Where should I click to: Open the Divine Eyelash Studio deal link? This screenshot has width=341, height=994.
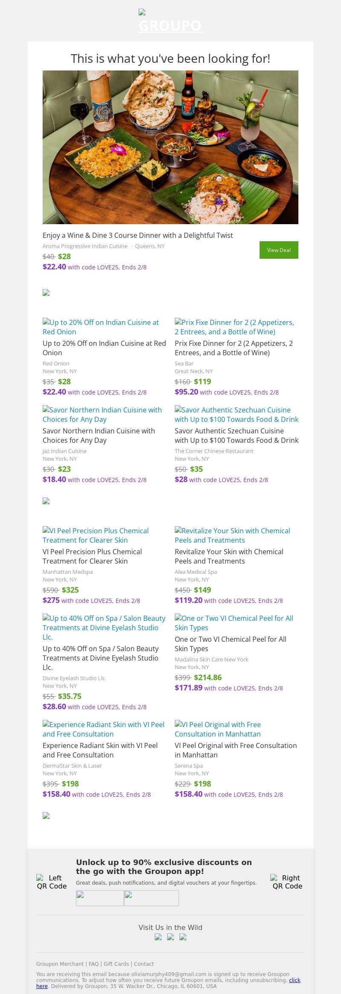point(104,627)
